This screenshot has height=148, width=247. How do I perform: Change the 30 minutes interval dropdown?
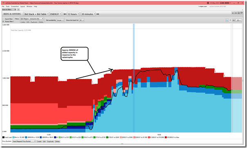coord(88,14)
